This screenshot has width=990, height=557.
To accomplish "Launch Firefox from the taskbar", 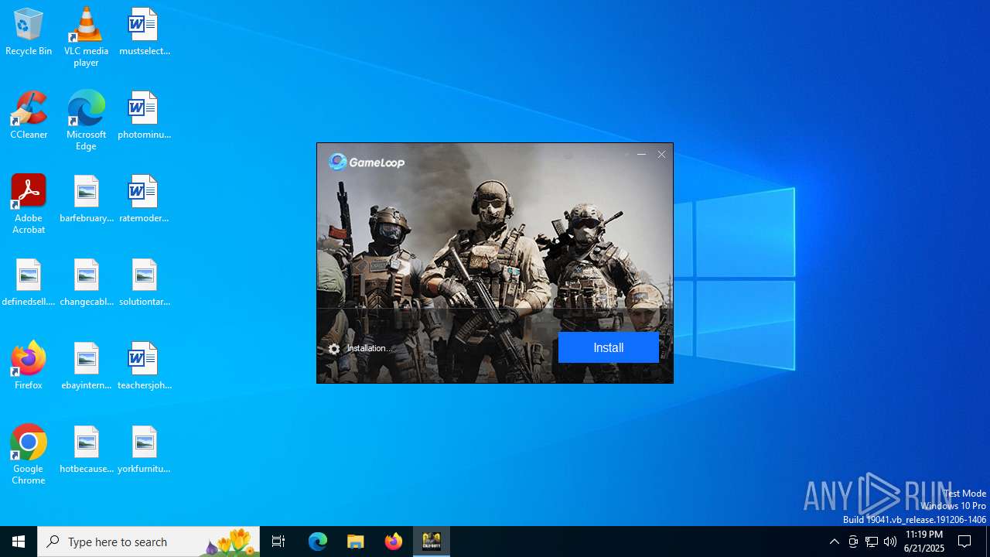I will 394,542.
